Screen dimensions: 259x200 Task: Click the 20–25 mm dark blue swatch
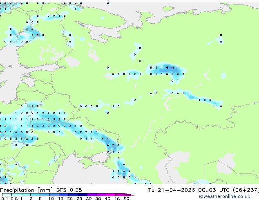click(73, 195)
